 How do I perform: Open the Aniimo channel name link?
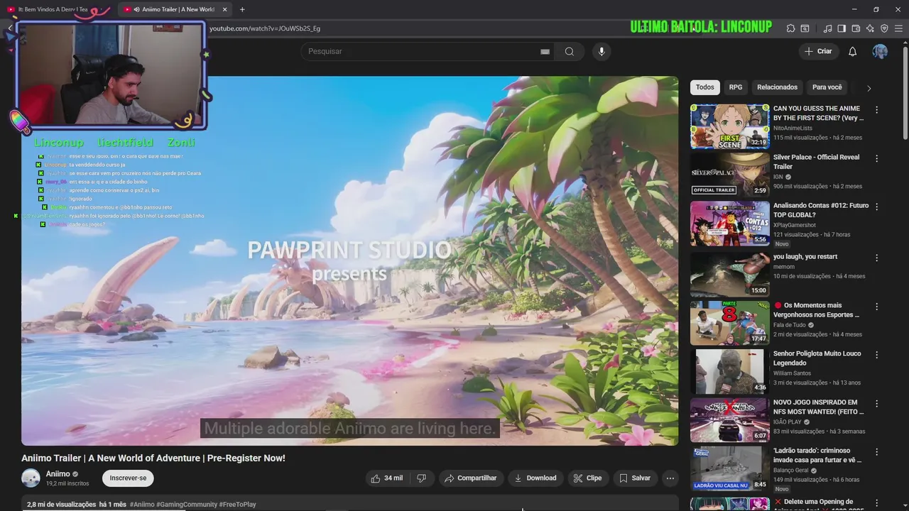[58, 474]
